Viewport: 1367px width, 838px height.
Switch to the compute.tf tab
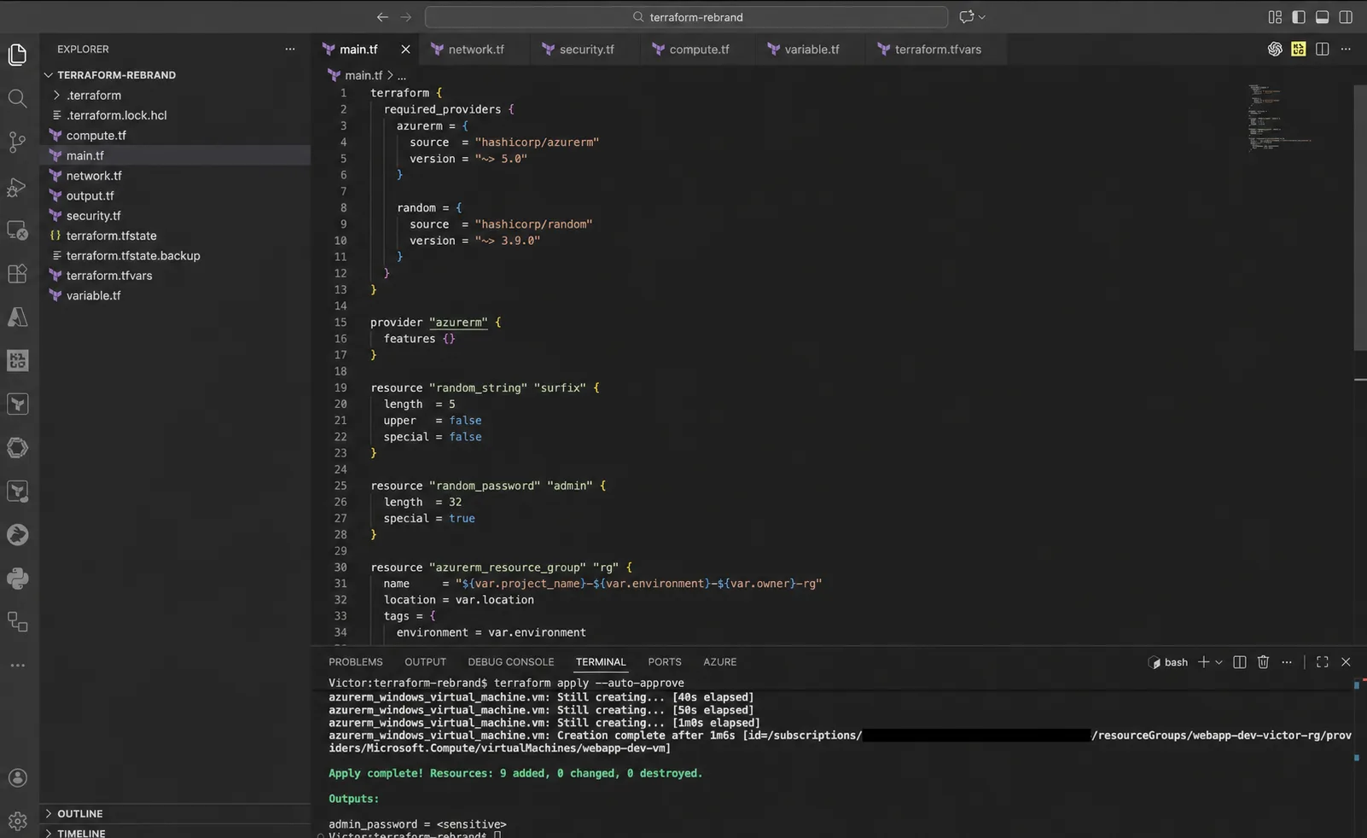click(x=699, y=49)
